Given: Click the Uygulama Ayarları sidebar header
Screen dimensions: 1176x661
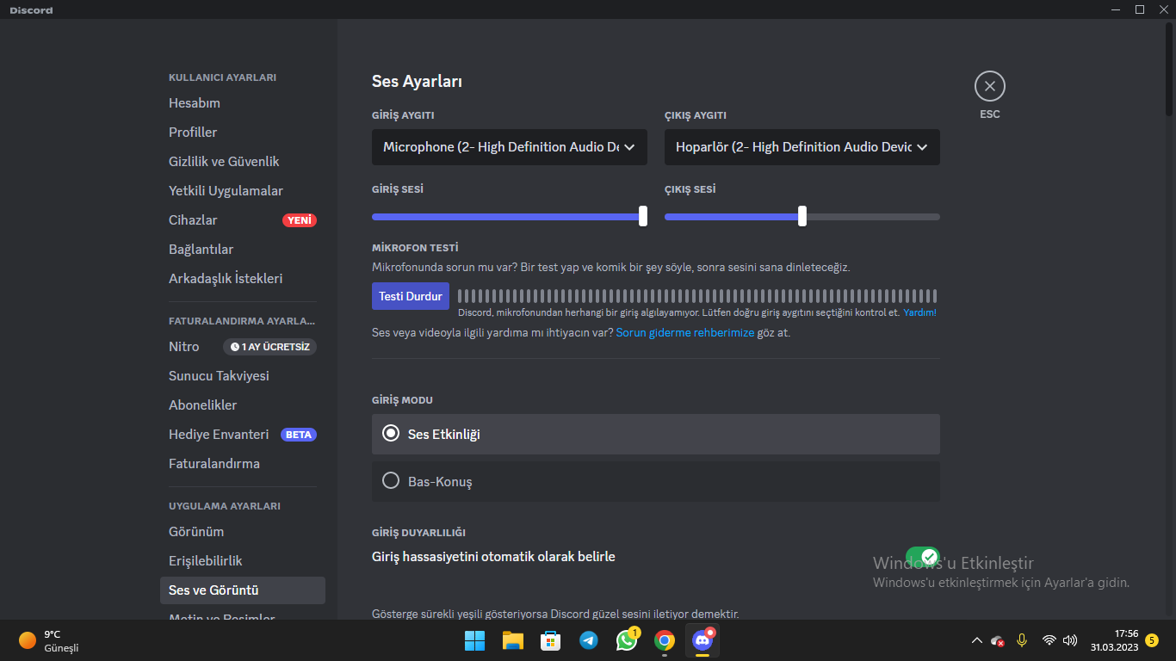Looking at the screenshot, I should 225,506.
